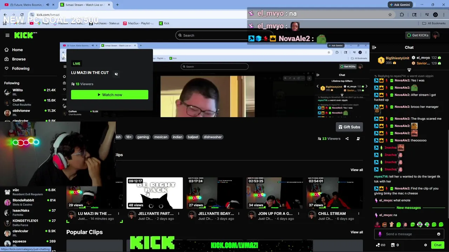Select the baljeet tag

(193, 137)
